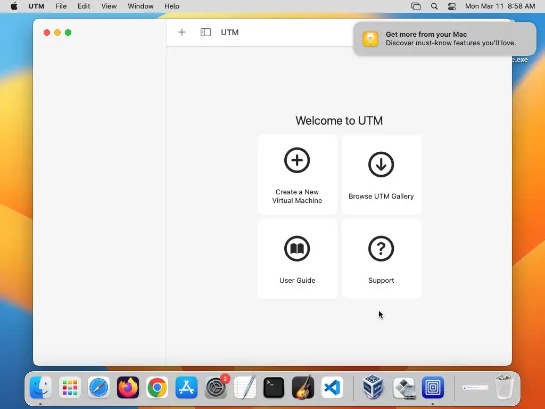This screenshot has height=409, width=545.
Task: Click the plus icon in UTM toolbar
Action: click(182, 32)
